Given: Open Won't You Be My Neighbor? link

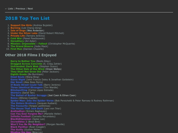Looking at the screenshot, I should [x=28, y=124].
